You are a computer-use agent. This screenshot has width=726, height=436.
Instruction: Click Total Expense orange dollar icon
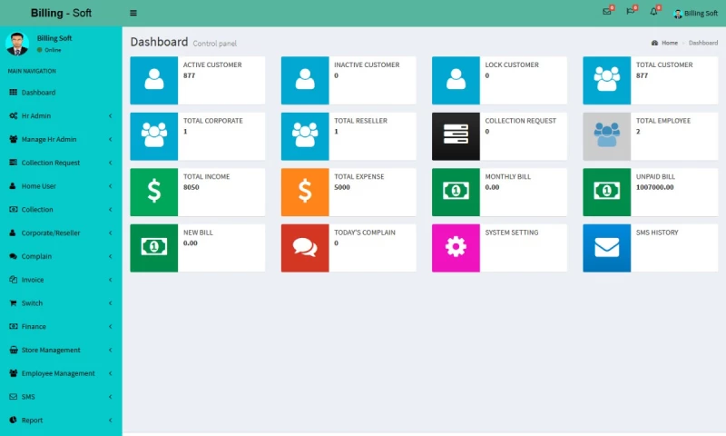[x=305, y=192]
